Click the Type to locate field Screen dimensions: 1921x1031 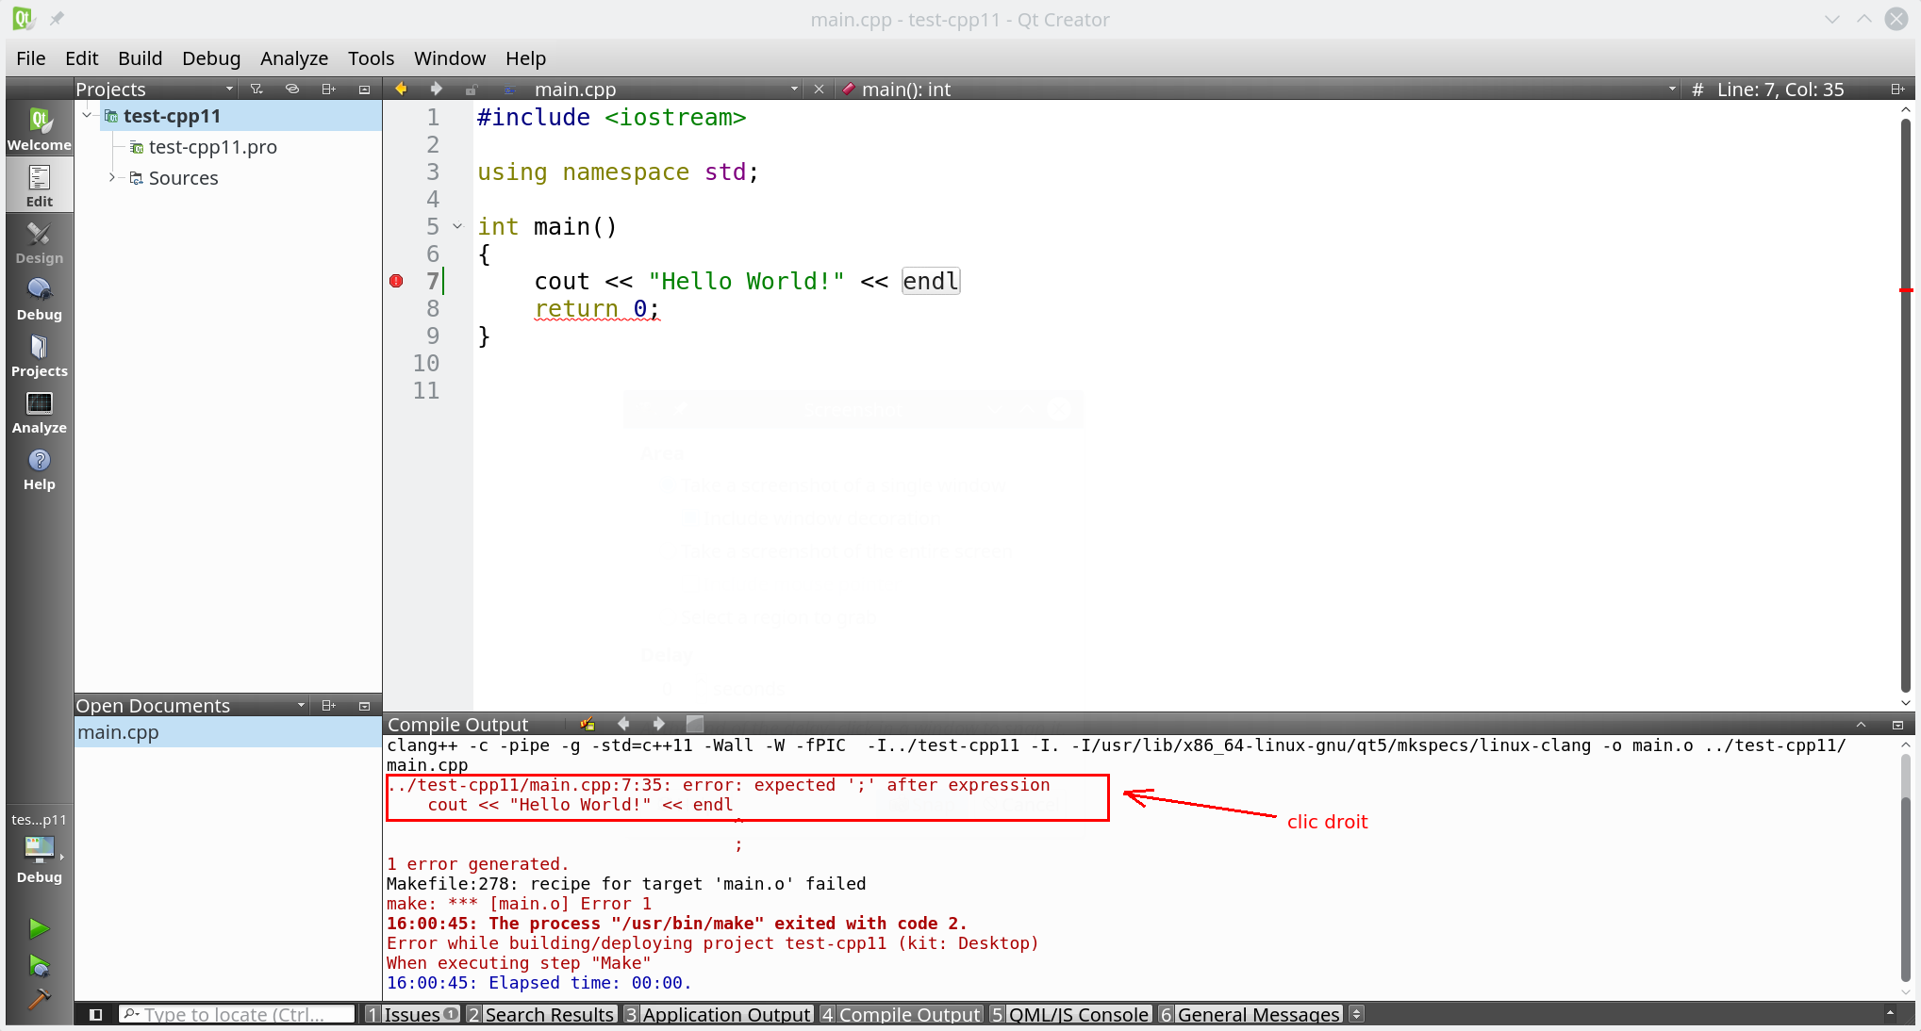click(x=237, y=1014)
